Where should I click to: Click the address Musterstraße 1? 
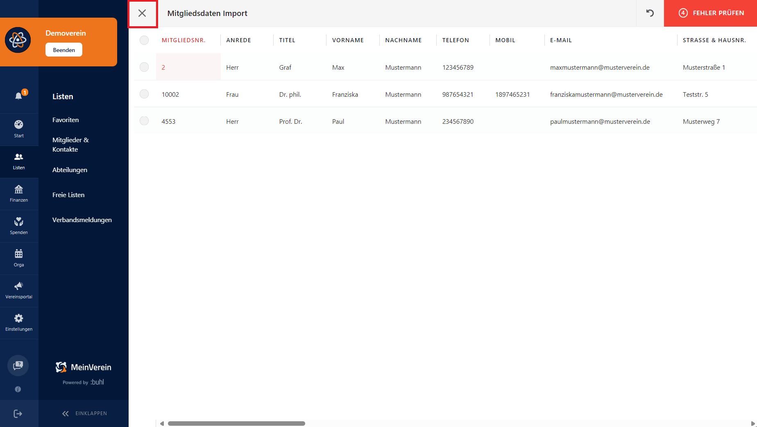pyautogui.click(x=704, y=67)
